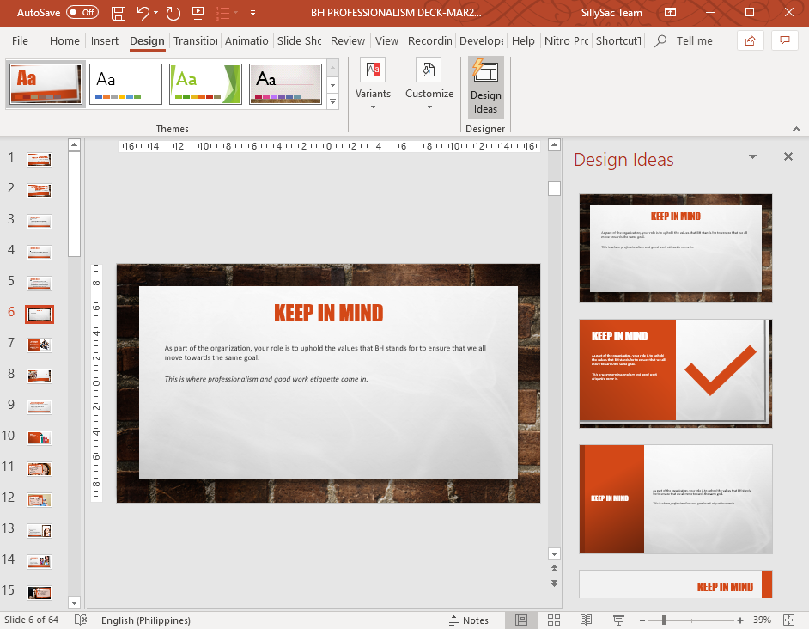The width and height of the screenshot is (809, 629).
Task: Undo the last action
Action: tap(143, 13)
